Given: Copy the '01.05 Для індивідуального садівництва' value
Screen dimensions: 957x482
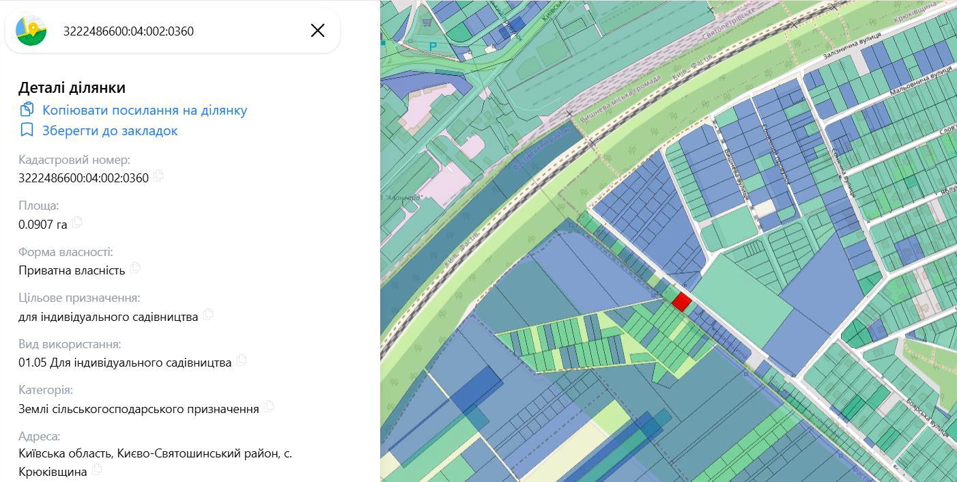Looking at the screenshot, I should click(x=242, y=360).
